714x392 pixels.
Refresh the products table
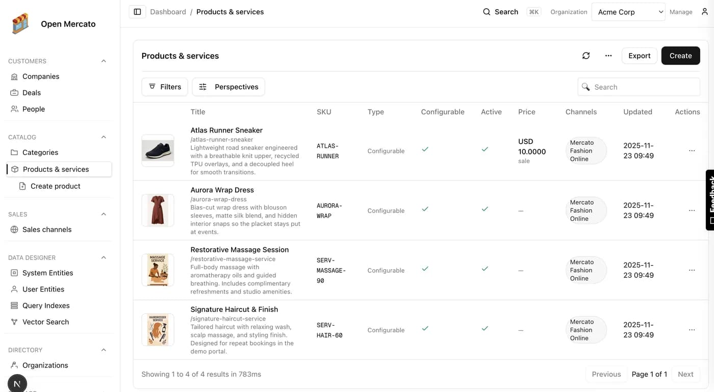pos(586,56)
